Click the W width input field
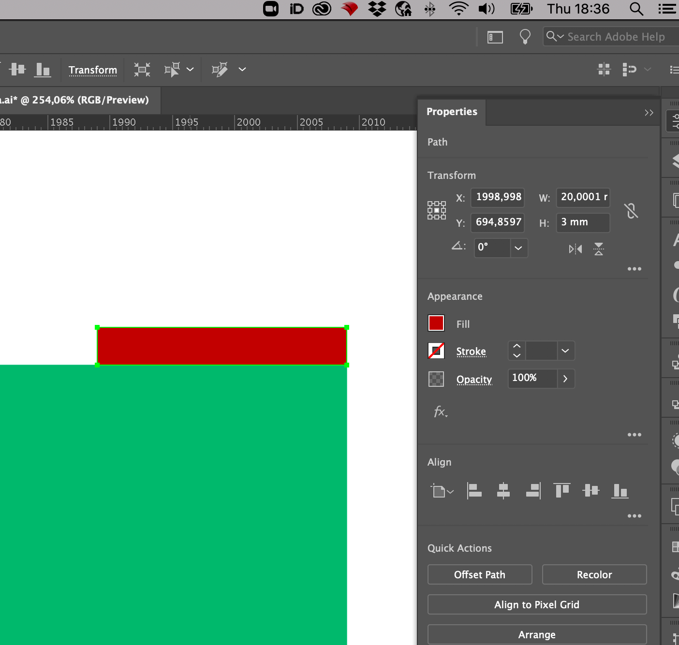Image resolution: width=679 pixels, height=645 pixels. click(583, 197)
